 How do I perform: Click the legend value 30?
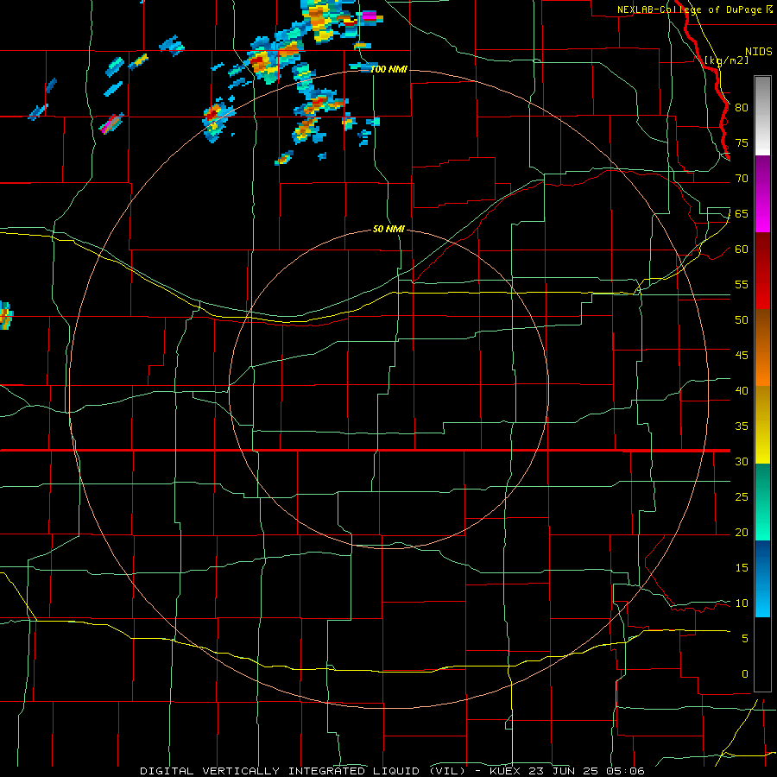click(742, 461)
